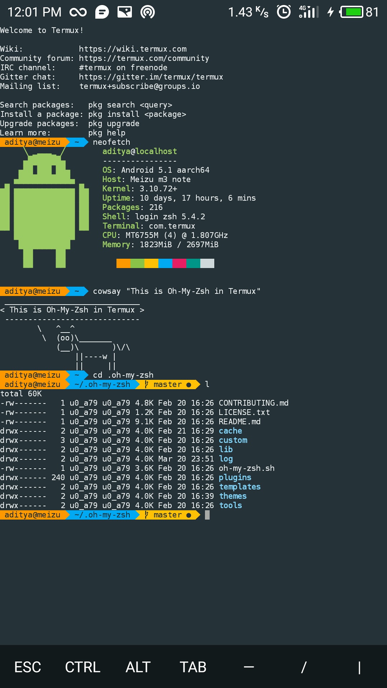Image resolution: width=387 pixels, height=688 pixels.
Task: Tap the neofetch command text
Action: [111, 142]
